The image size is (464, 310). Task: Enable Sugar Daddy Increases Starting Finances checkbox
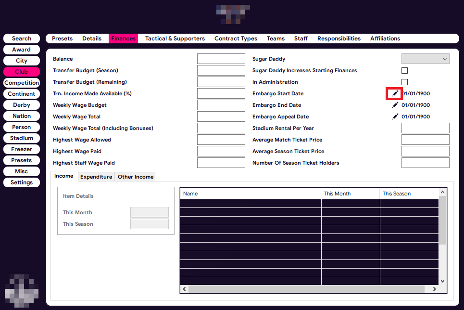tap(404, 70)
